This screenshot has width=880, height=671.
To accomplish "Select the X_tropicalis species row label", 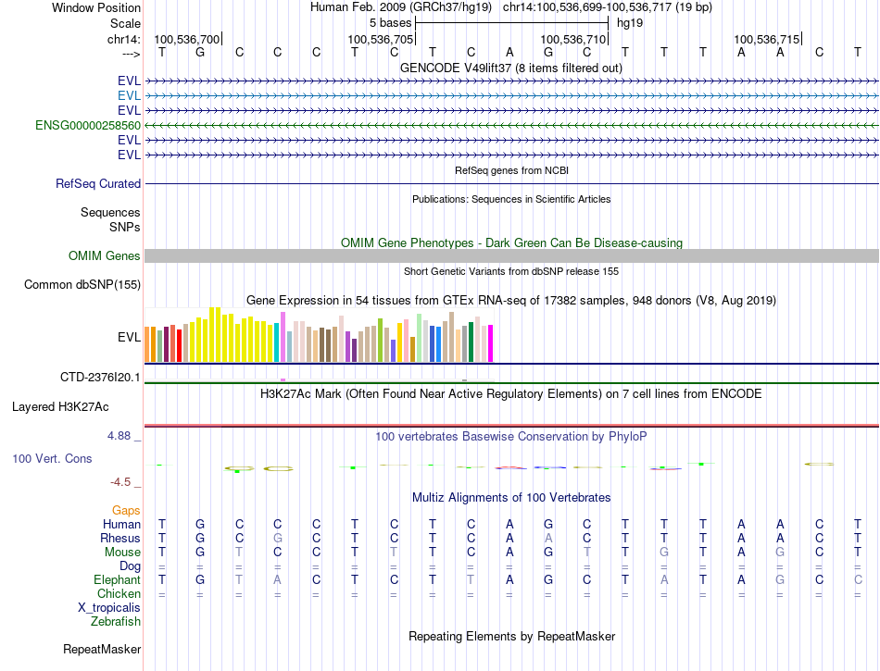I will pyautogui.click(x=109, y=608).
